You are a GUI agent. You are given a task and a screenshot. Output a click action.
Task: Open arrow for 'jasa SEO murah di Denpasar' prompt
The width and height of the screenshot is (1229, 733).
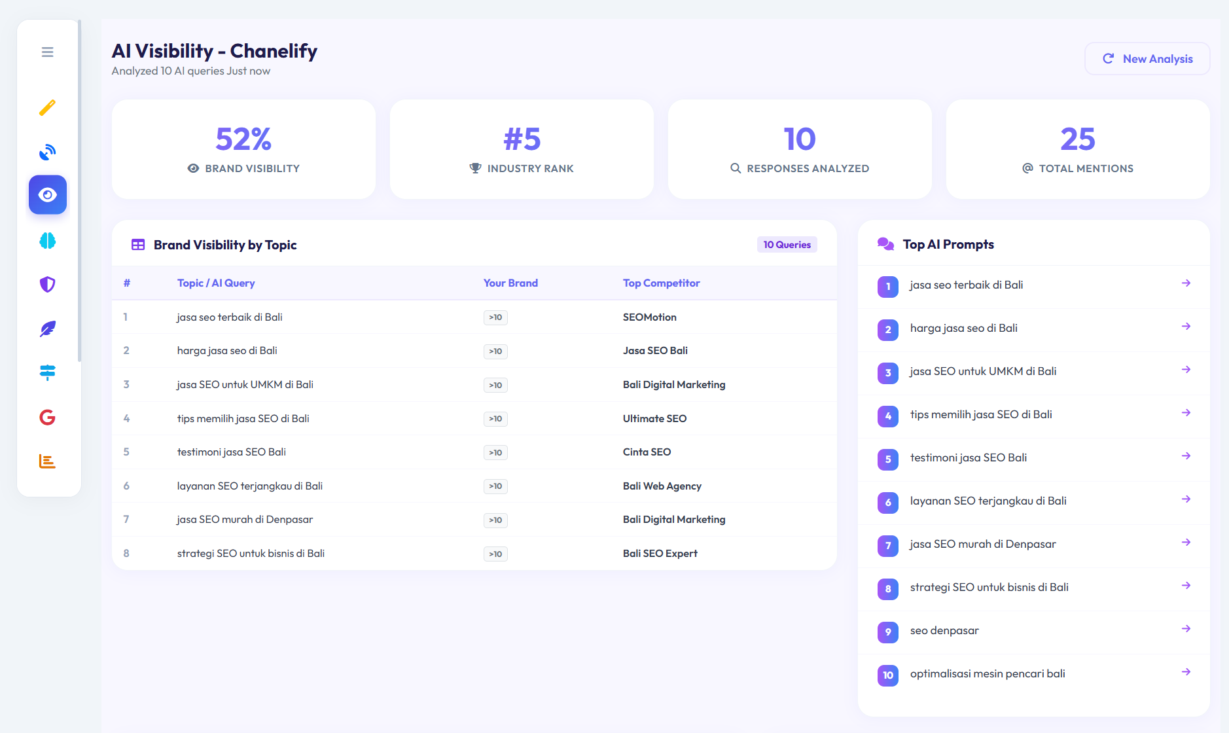tap(1186, 543)
